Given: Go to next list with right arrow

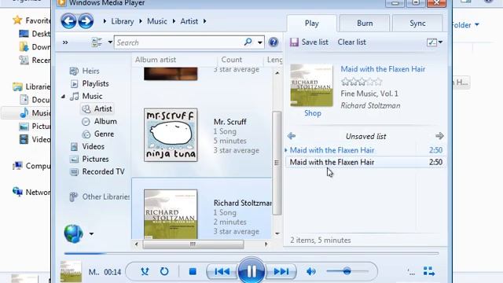Looking at the screenshot, I should (439, 136).
